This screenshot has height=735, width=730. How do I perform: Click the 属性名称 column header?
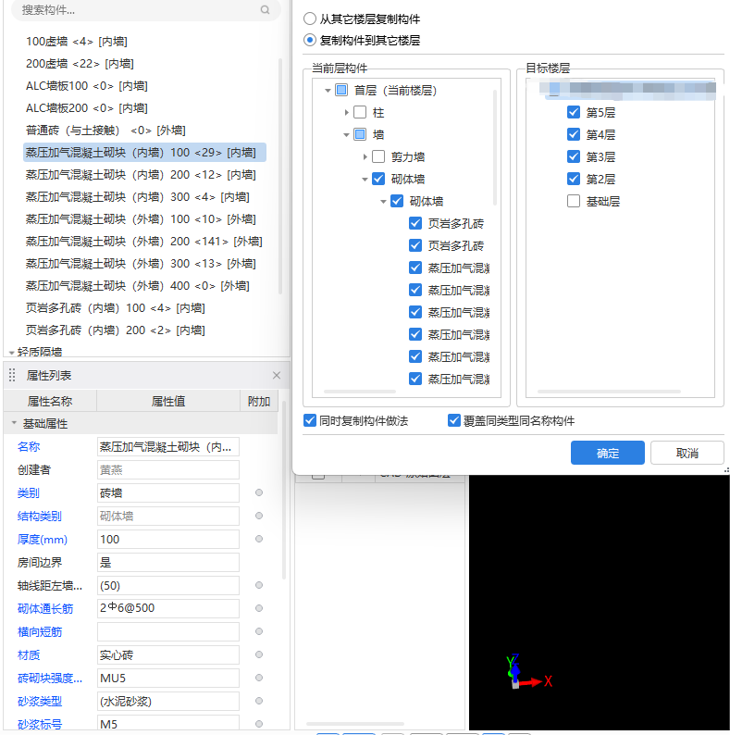pyautogui.click(x=50, y=401)
